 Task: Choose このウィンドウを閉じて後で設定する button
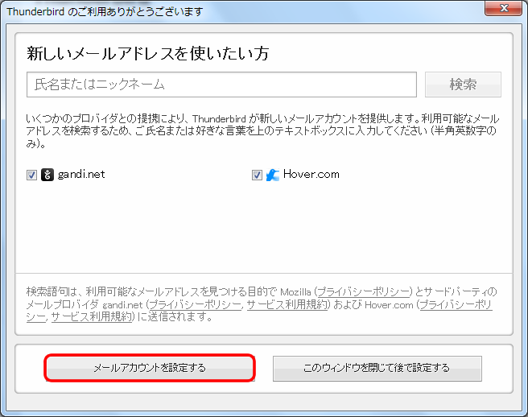point(377,368)
